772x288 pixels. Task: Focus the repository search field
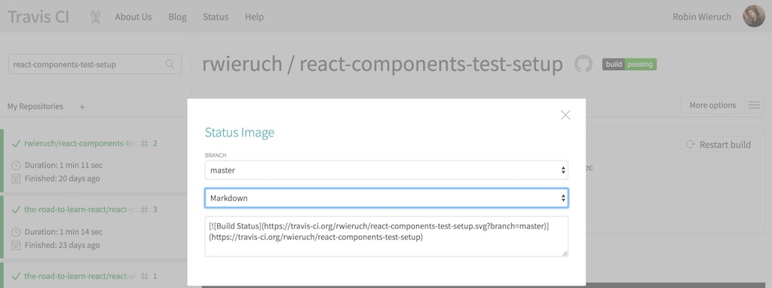point(95,64)
